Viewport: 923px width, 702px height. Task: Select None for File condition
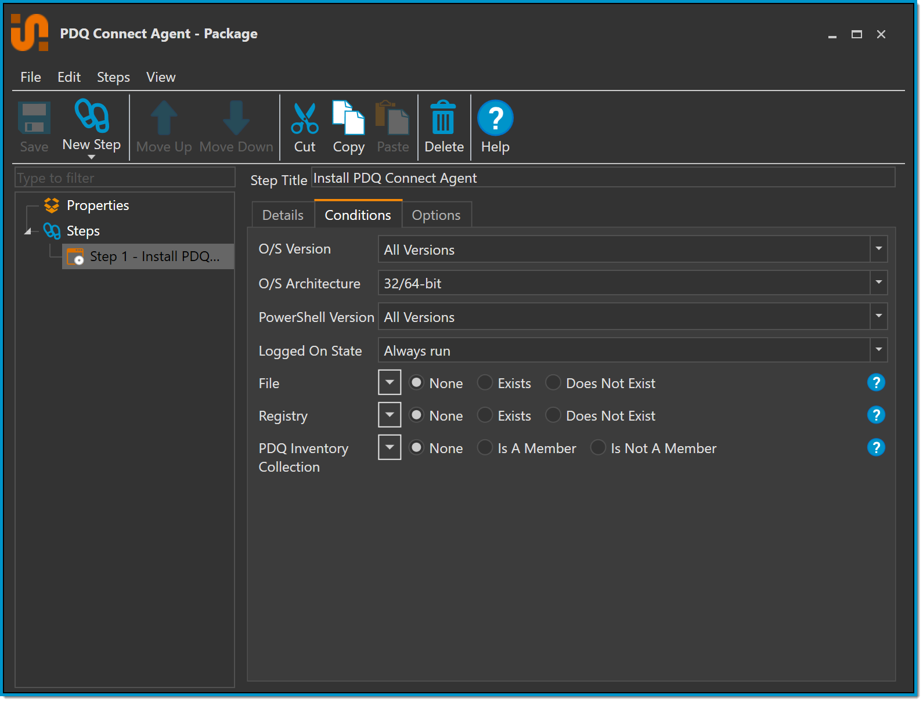point(416,383)
